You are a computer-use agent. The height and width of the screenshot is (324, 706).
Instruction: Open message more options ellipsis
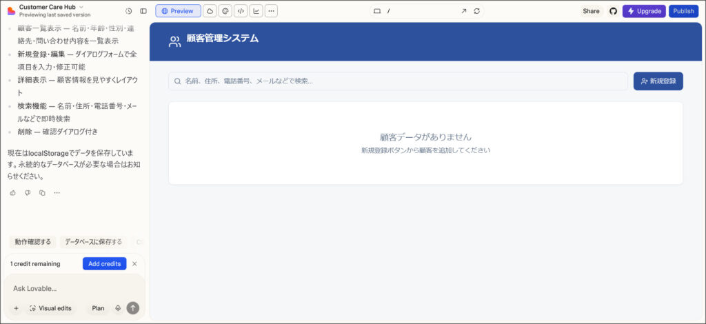57,192
